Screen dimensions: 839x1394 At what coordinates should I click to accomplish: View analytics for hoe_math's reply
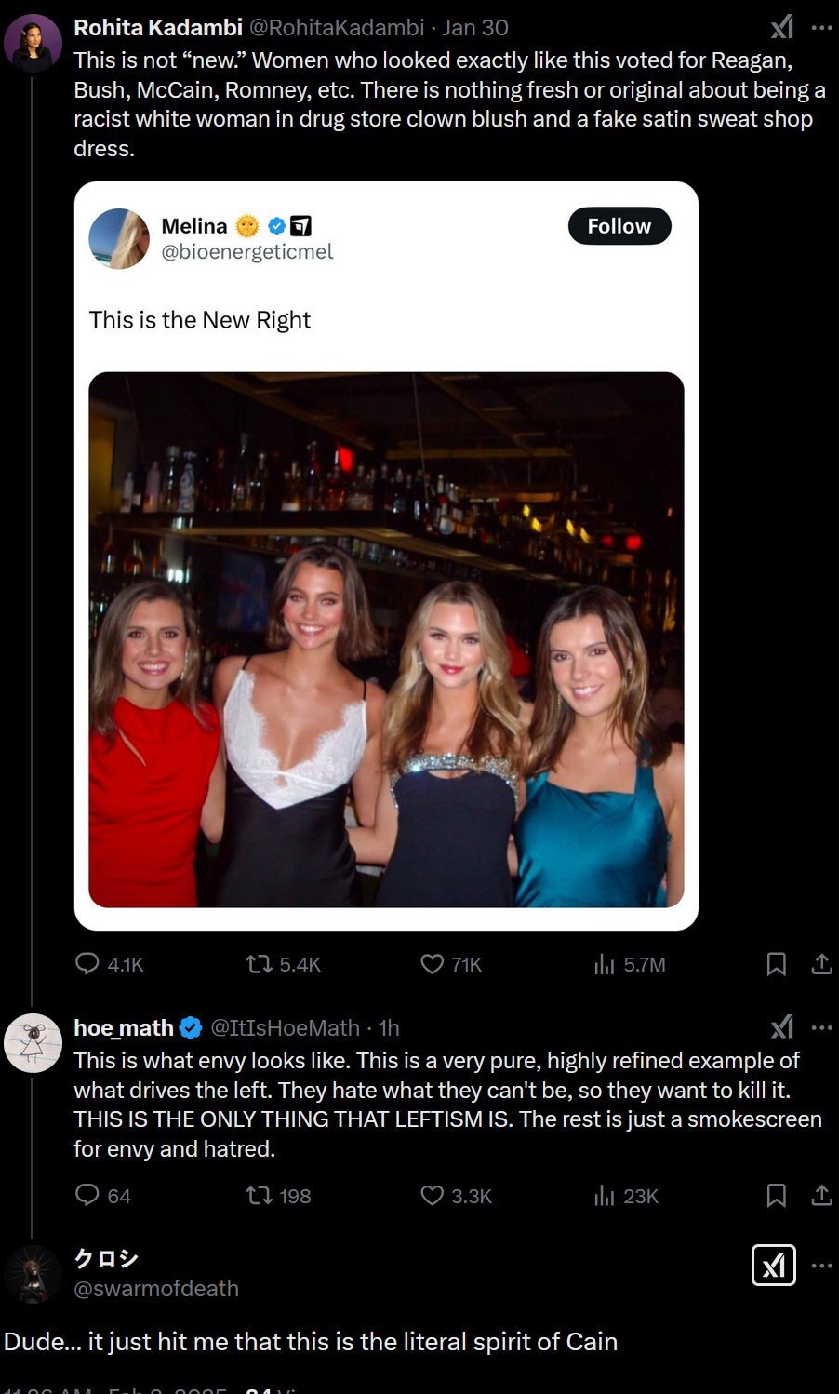pos(605,1196)
